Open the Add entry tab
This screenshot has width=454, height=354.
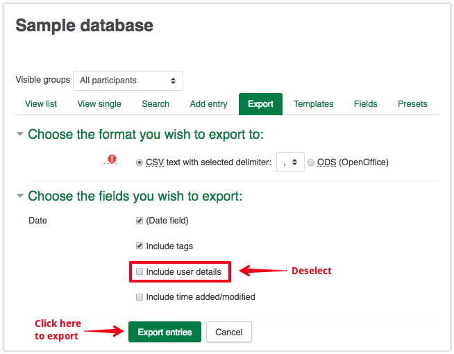208,104
